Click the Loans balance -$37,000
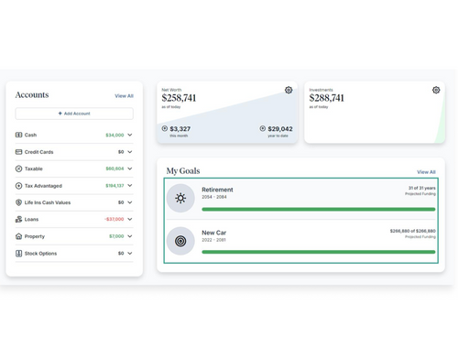Image resolution: width=458 pixels, height=348 pixels. point(114,219)
